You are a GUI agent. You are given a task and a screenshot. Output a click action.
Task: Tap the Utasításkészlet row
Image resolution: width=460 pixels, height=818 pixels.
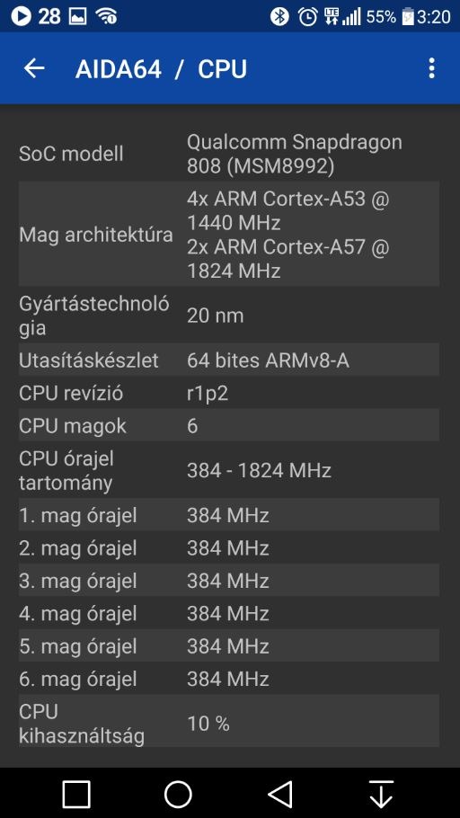click(229, 360)
